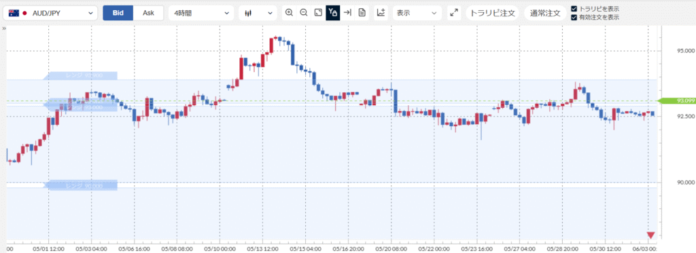This screenshot has height=253, width=696.
Task: Click the 05/13 12:00 time label
Action: click(262, 249)
